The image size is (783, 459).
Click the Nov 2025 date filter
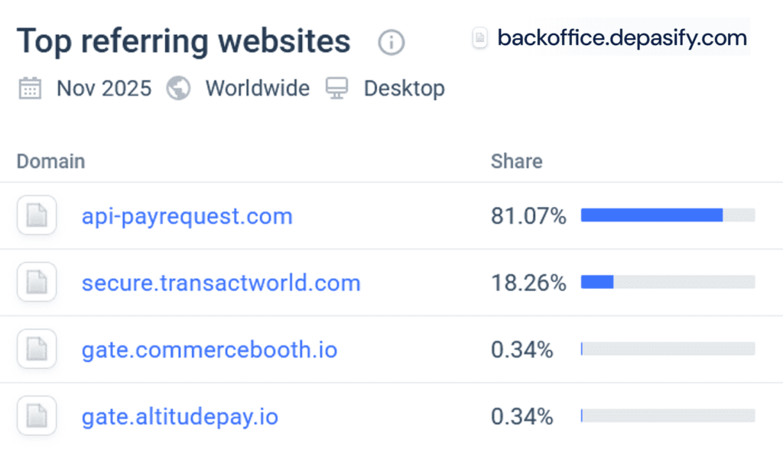pos(103,89)
